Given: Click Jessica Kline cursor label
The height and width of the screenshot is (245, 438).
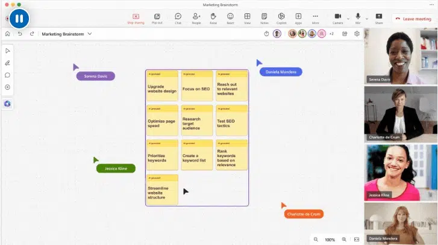Looking at the screenshot, I should (116, 169).
